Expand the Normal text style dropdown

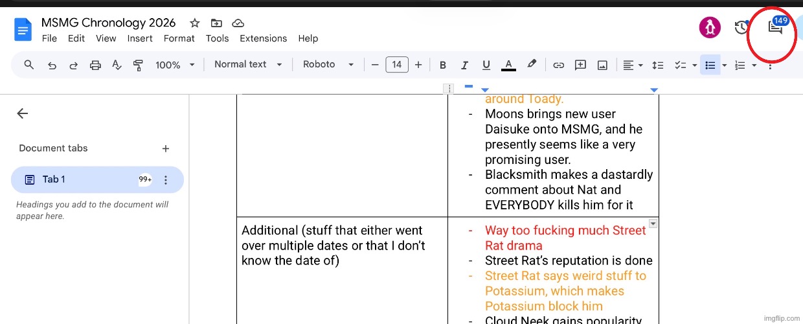(248, 65)
